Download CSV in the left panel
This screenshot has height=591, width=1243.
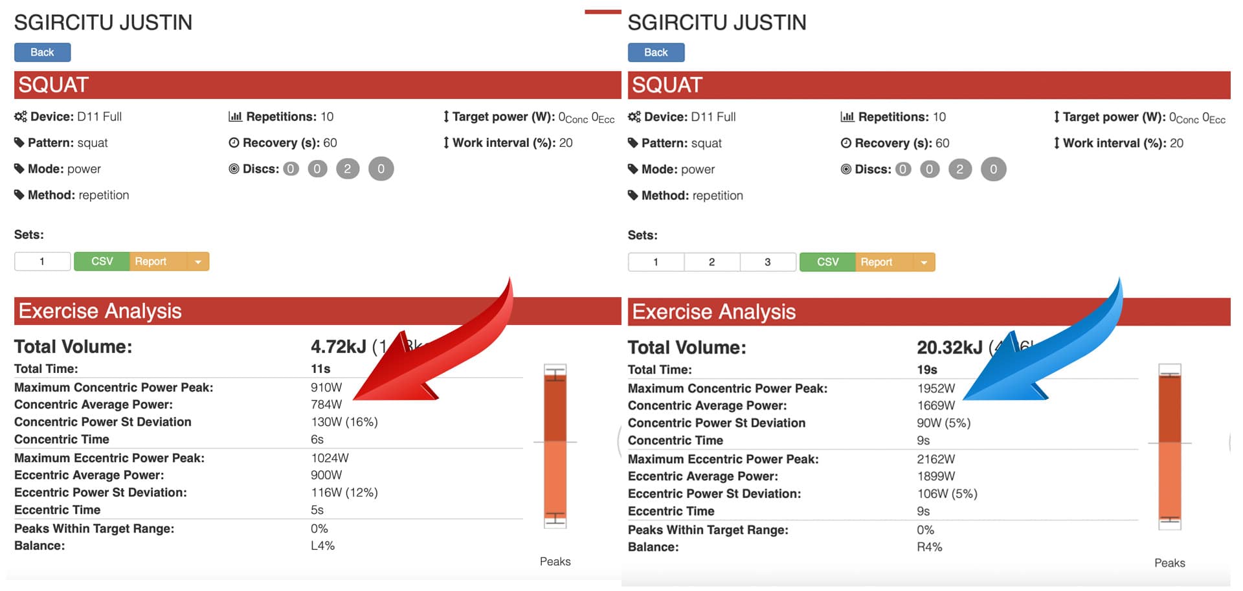click(102, 262)
